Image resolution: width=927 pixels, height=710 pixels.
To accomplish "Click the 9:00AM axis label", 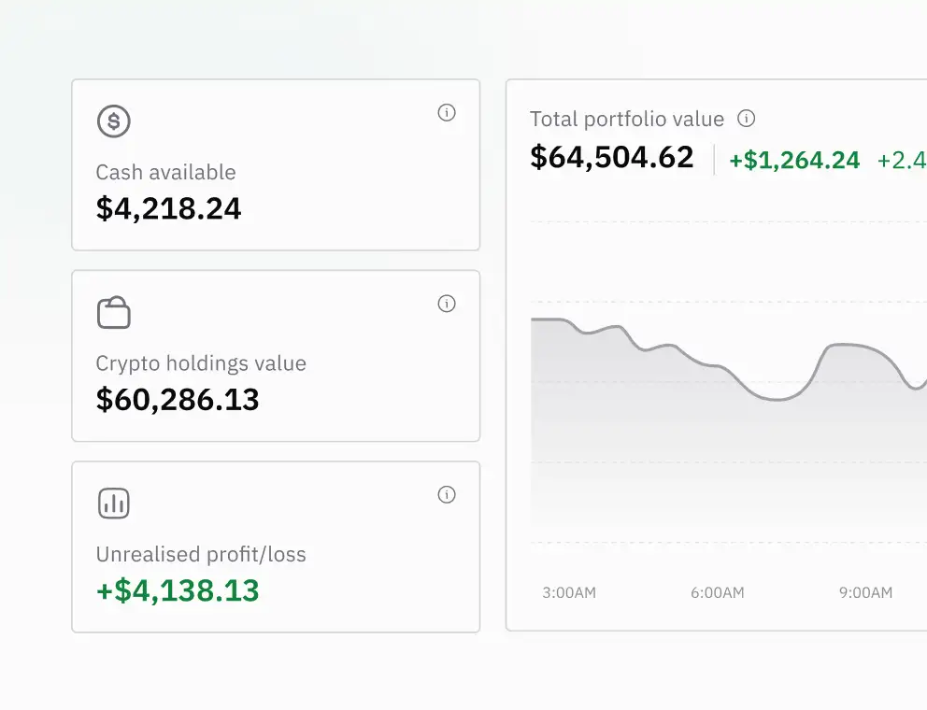I will pos(865,592).
